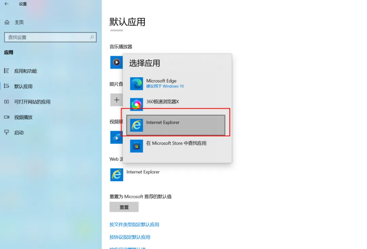Click the 启动 startup icon
The width and height of the screenshot is (367, 249).
(x=6, y=132)
